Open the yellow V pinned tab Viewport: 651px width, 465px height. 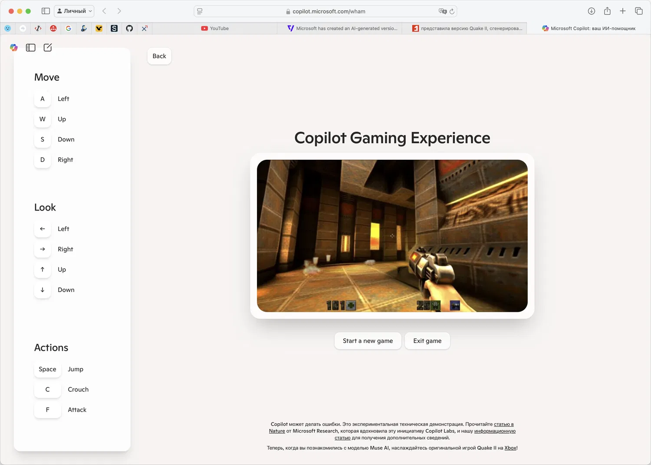click(99, 28)
